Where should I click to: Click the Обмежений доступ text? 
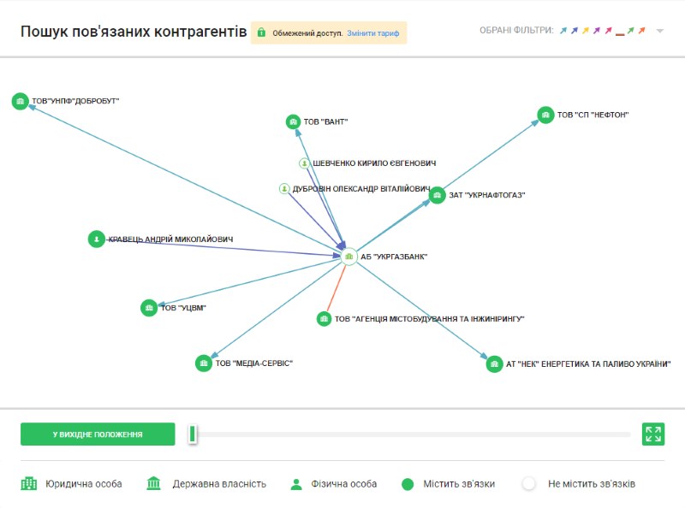(307, 33)
